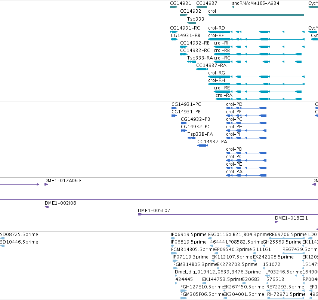Open the crol-PB protein label
This screenshot has width=318, height=300.
(234, 149)
